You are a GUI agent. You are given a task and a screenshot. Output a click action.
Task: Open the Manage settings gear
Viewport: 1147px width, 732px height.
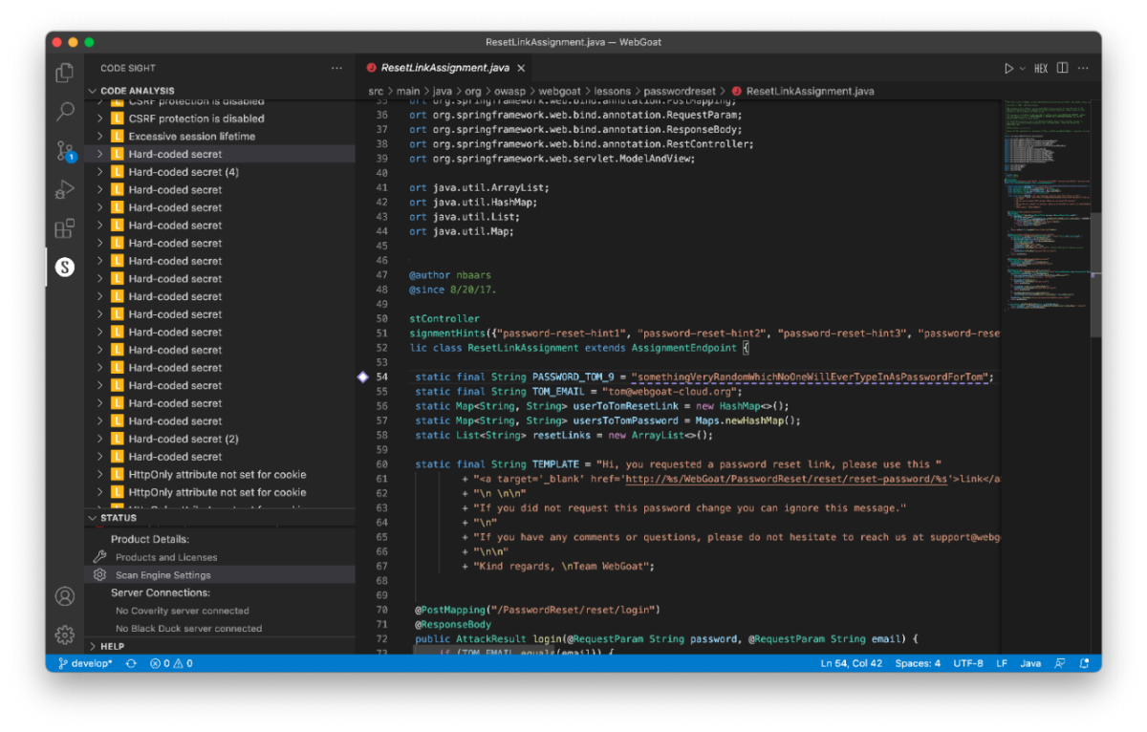[x=64, y=634]
